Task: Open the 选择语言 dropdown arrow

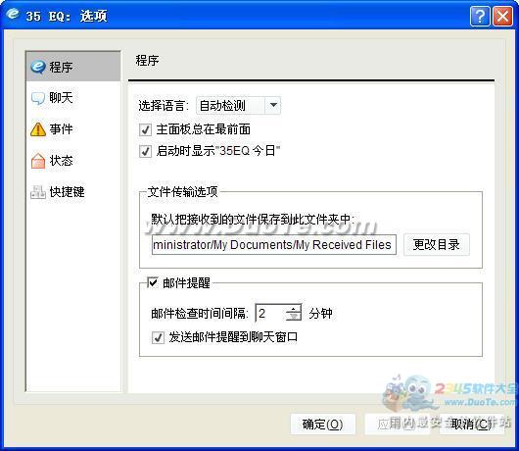Action: point(273,105)
